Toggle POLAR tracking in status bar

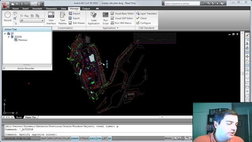coord(67,138)
